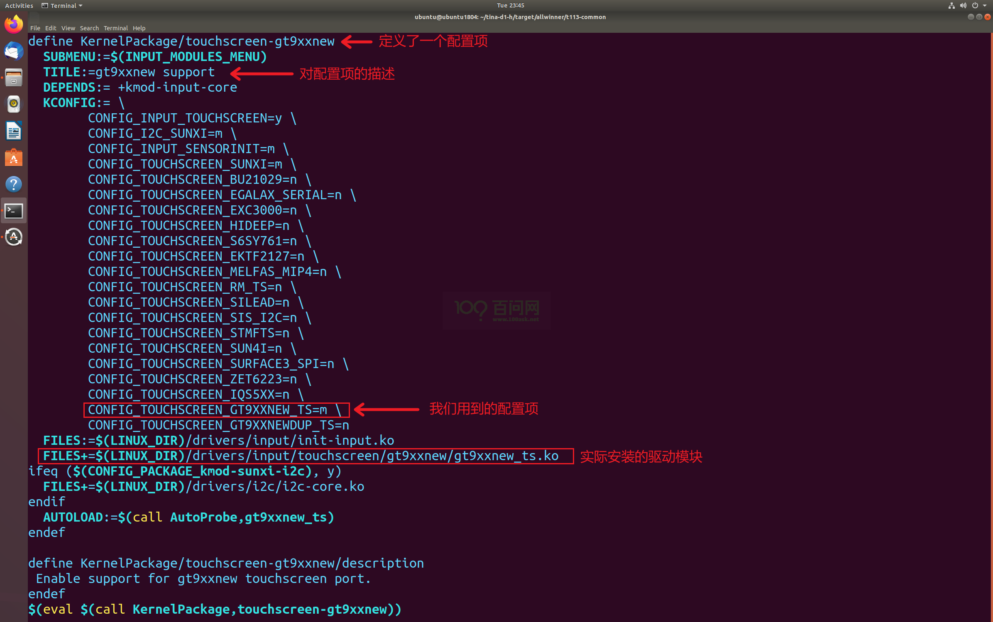The height and width of the screenshot is (622, 993).
Task: Expand the system menu arrow
Action: [x=985, y=5]
